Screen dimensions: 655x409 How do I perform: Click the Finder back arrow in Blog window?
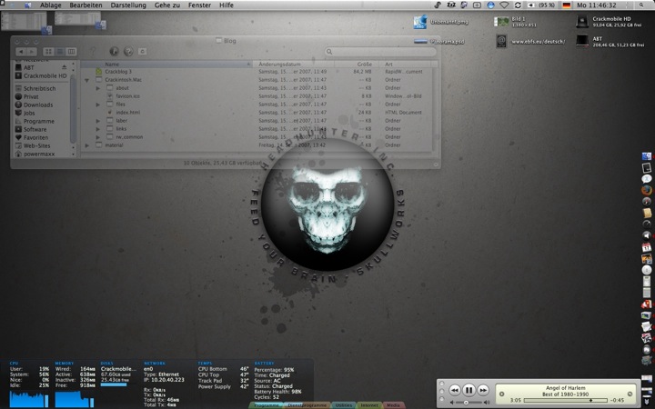[20, 51]
